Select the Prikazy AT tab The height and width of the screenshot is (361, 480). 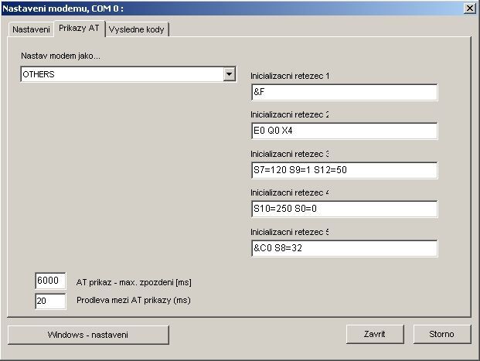(80, 29)
